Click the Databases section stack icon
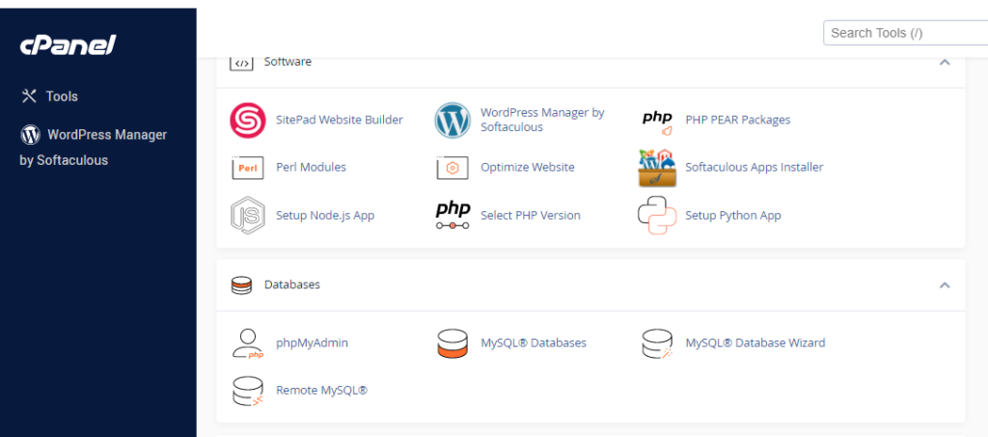This screenshot has width=988, height=437. [241, 286]
